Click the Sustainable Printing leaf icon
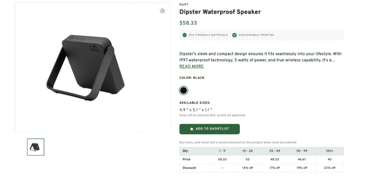Viewport: 367px width, 177px height. (x=234, y=35)
